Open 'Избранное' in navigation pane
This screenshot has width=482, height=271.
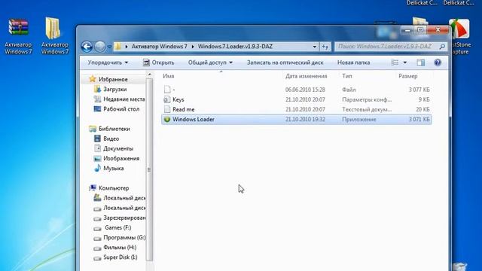(113, 79)
